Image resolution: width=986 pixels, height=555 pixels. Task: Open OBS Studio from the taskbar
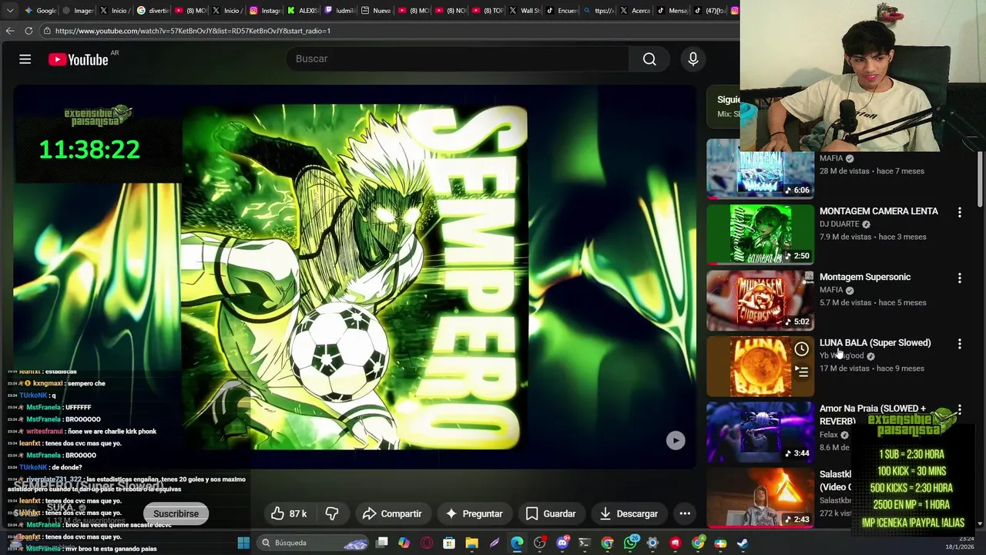coord(539,543)
